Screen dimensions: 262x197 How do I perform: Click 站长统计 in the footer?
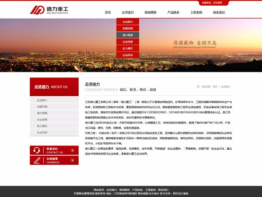(x=154, y=193)
